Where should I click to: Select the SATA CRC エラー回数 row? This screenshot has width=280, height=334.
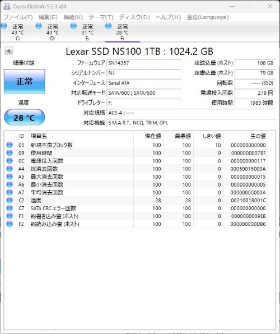tap(136, 208)
